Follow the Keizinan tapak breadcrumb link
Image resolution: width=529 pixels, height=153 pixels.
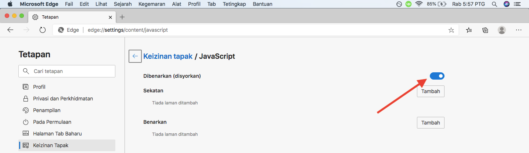pyautogui.click(x=168, y=56)
